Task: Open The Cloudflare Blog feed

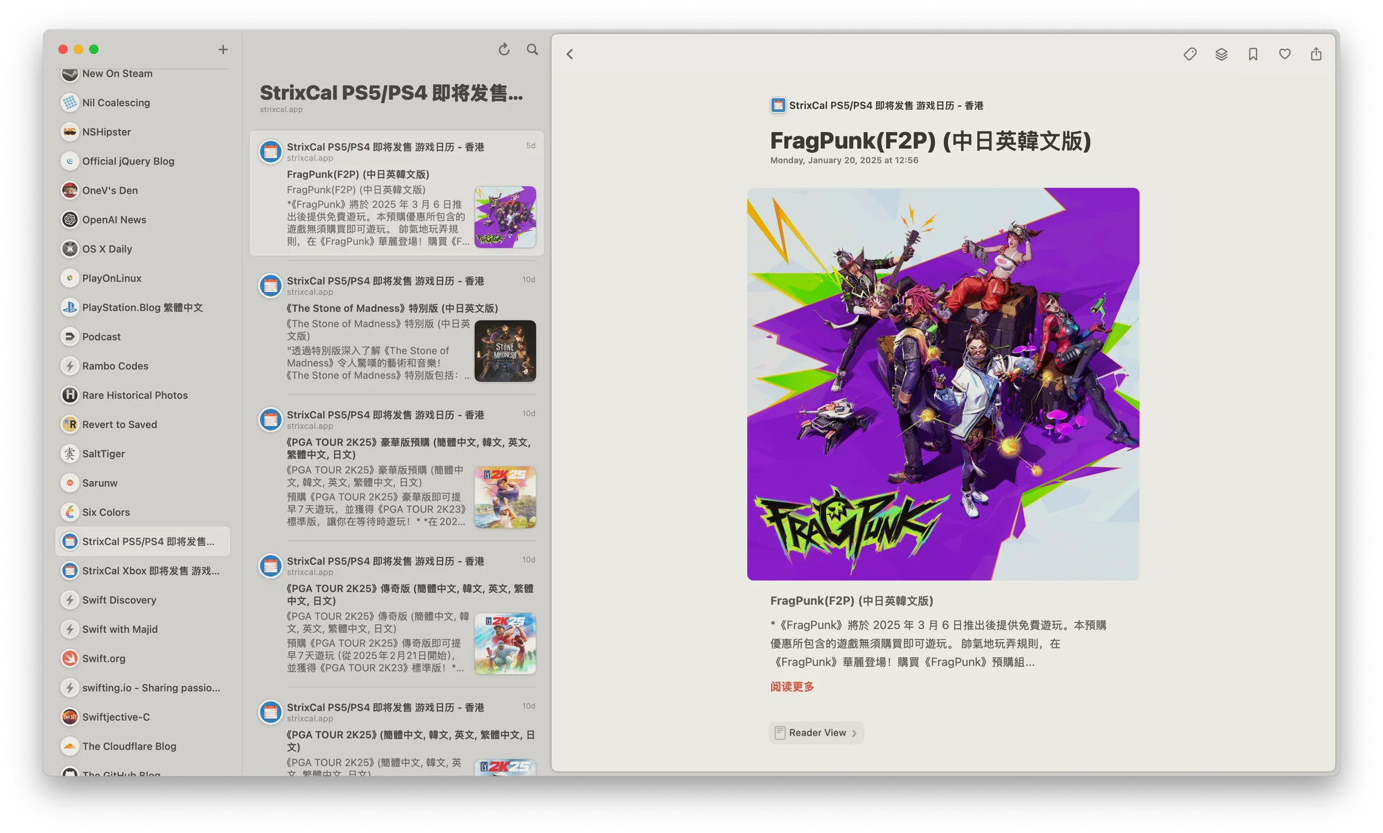Action: pos(129,746)
